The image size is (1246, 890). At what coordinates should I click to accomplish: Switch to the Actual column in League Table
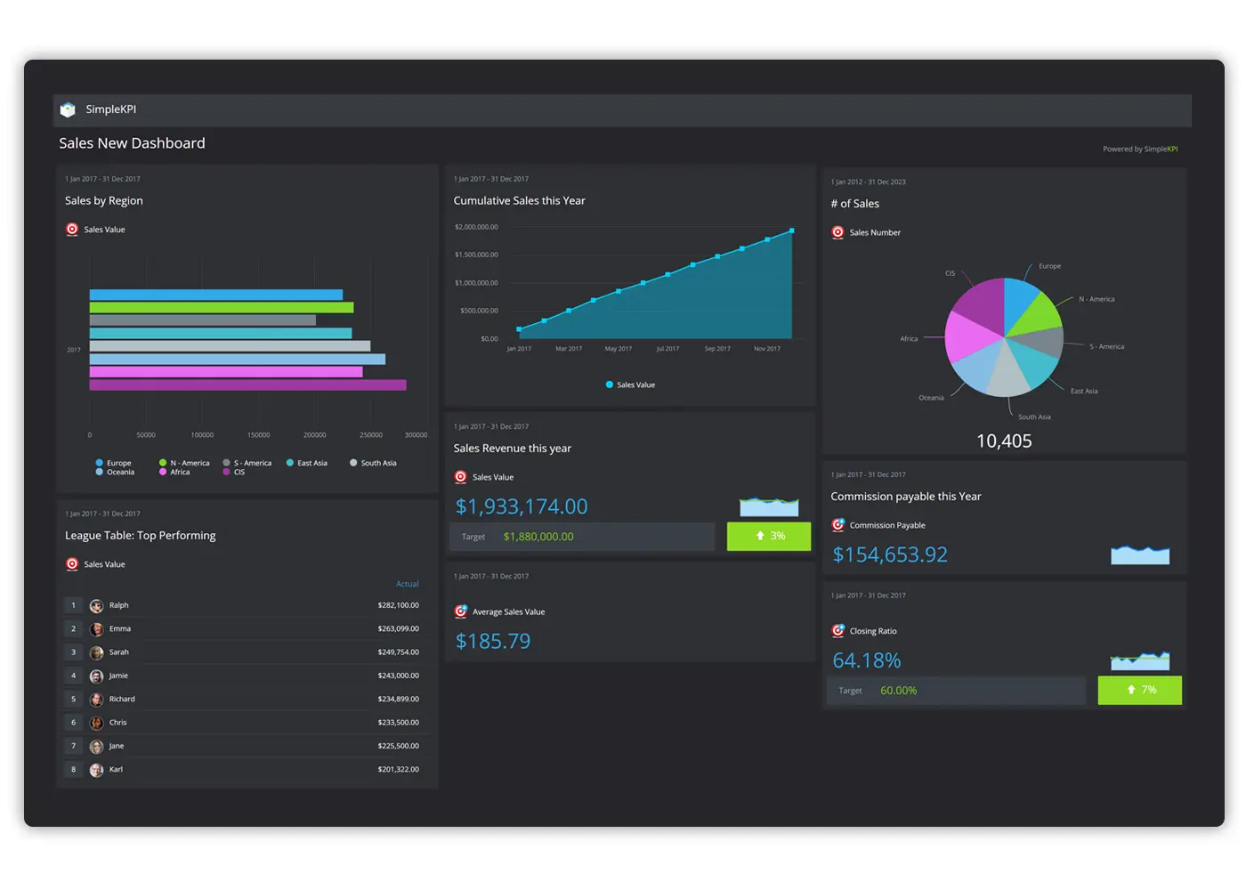(x=407, y=584)
